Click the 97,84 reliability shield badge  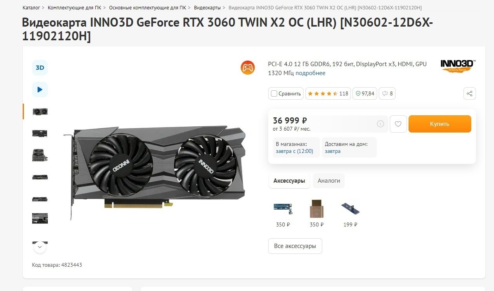pyautogui.click(x=365, y=93)
